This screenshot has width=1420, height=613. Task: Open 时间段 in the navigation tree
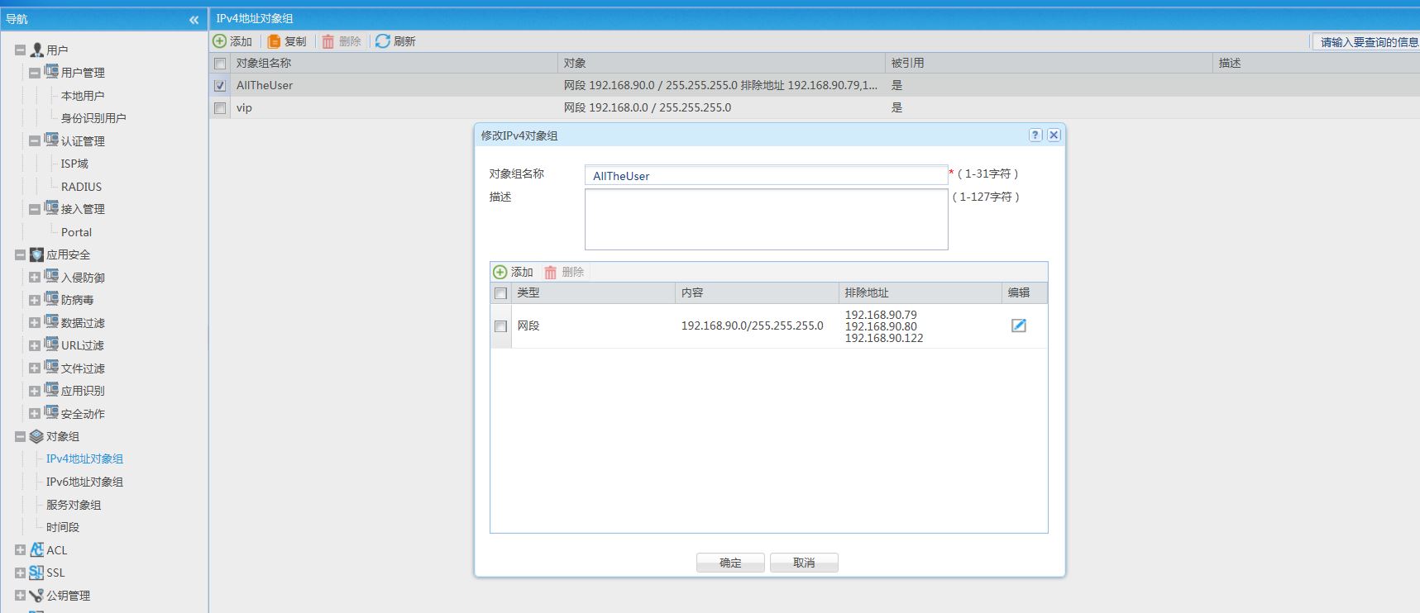coord(63,527)
